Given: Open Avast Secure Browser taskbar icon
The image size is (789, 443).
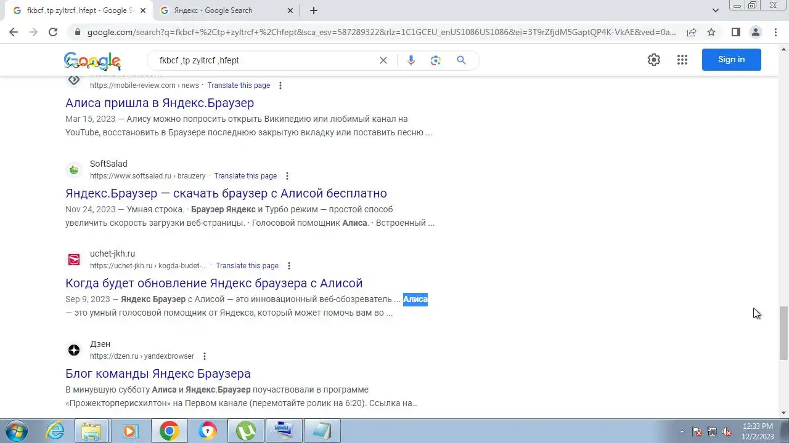Looking at the screenshot, I should [208, 431].
